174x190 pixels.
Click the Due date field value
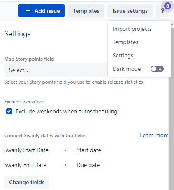88,165
